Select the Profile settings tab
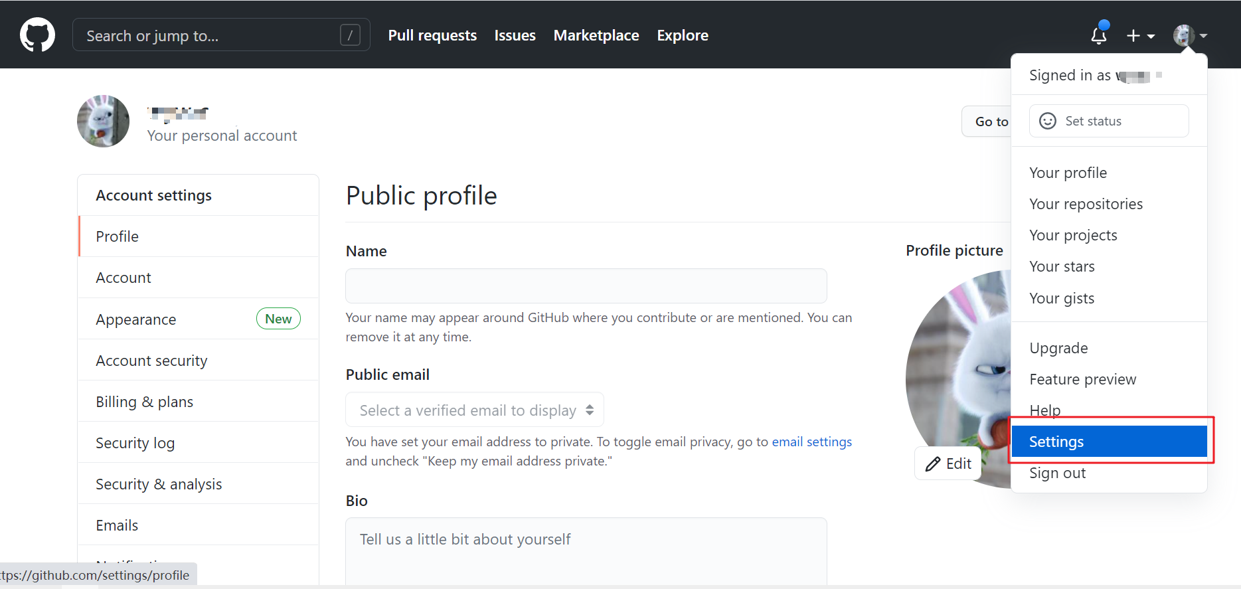The image size is (1241, 589). (199, 236)
